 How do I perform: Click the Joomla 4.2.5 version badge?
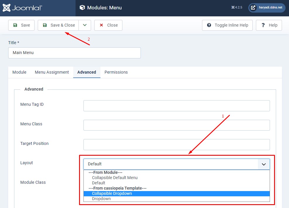237,8
